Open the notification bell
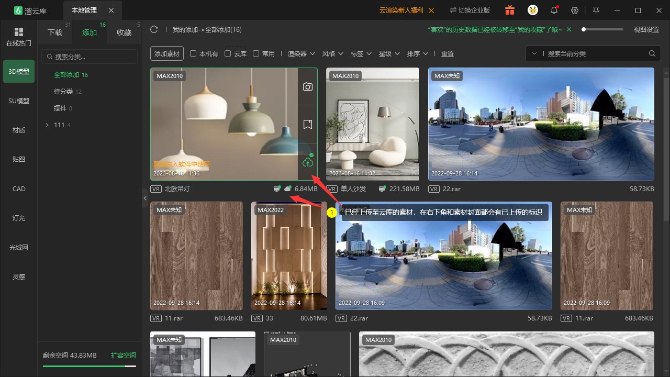This screenshot has width=670, height=377. click(x=554, y=10)
